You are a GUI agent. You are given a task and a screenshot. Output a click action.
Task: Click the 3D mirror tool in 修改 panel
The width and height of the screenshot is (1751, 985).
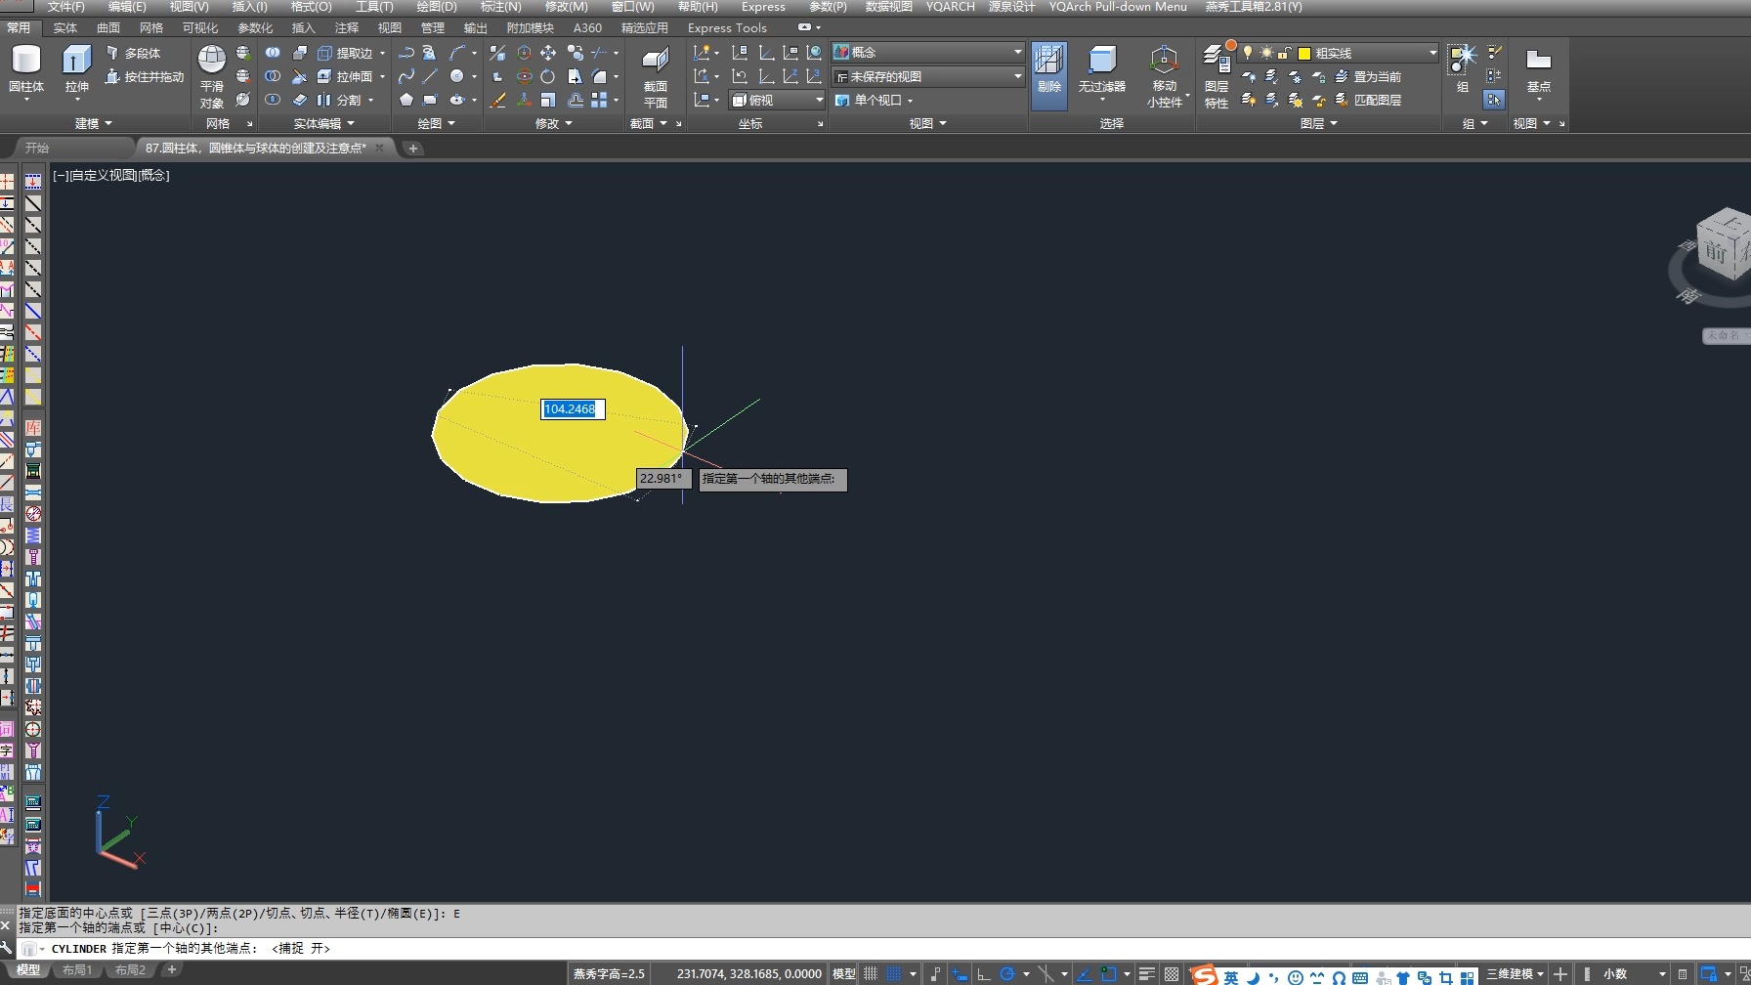pos(497,53)
